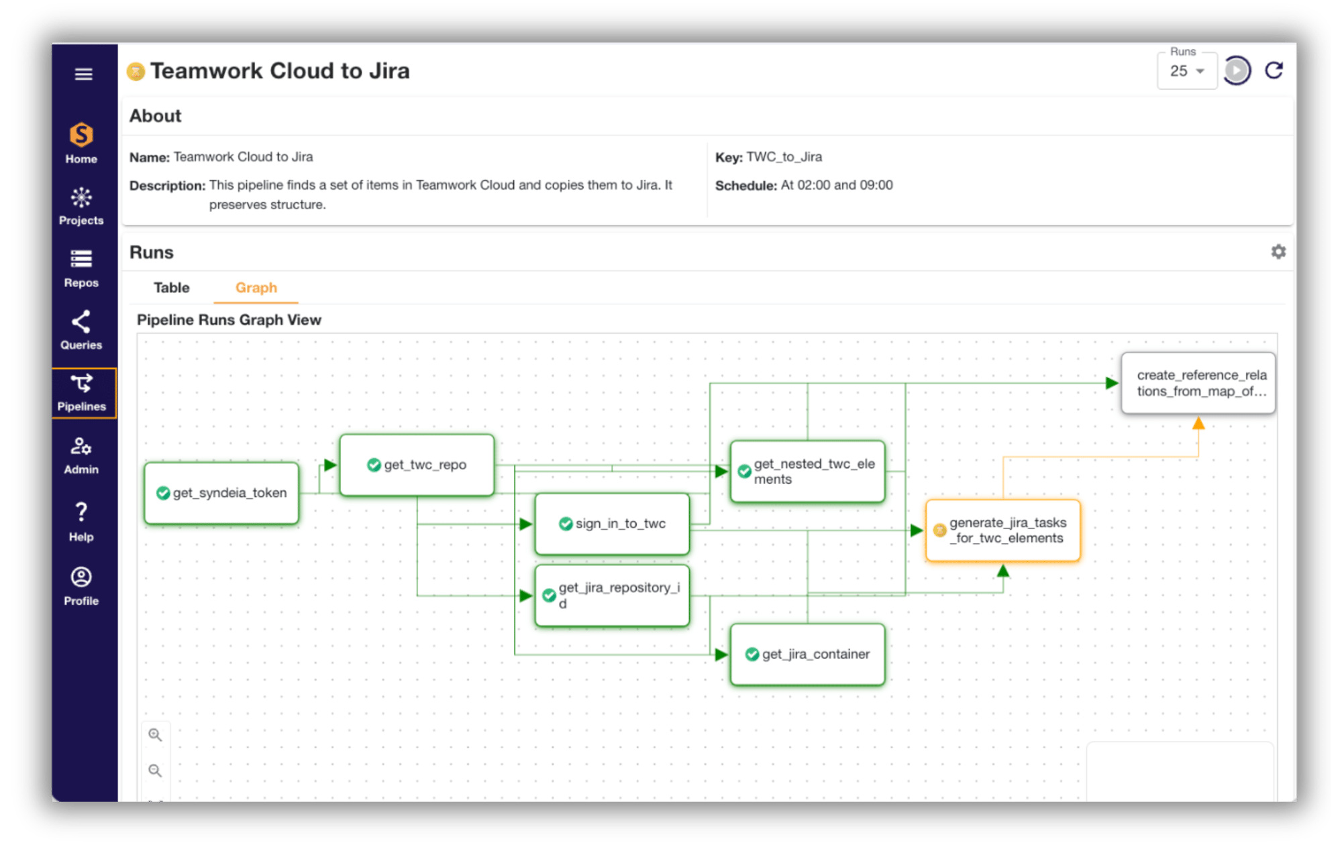
Task: Select the Pipelines sidebar icon
Action: 81,391
